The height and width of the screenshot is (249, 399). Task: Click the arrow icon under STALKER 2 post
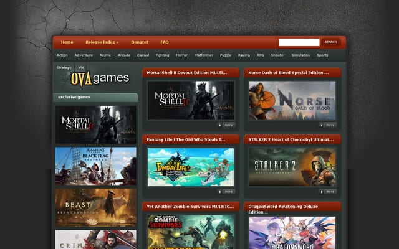[x=322, y=192]
